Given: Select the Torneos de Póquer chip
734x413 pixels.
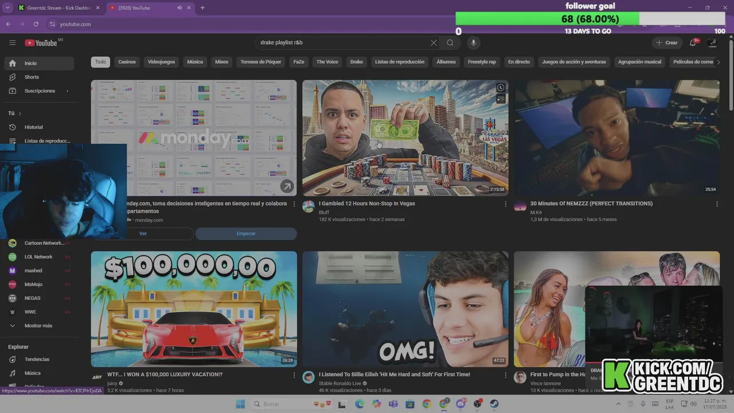Looking at the screenshot, I should (x=261, y=62).
